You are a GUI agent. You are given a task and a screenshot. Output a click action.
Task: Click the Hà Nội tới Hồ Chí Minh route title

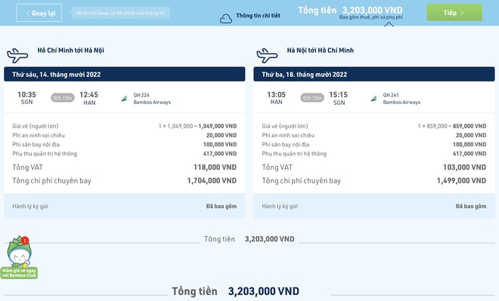320,50
